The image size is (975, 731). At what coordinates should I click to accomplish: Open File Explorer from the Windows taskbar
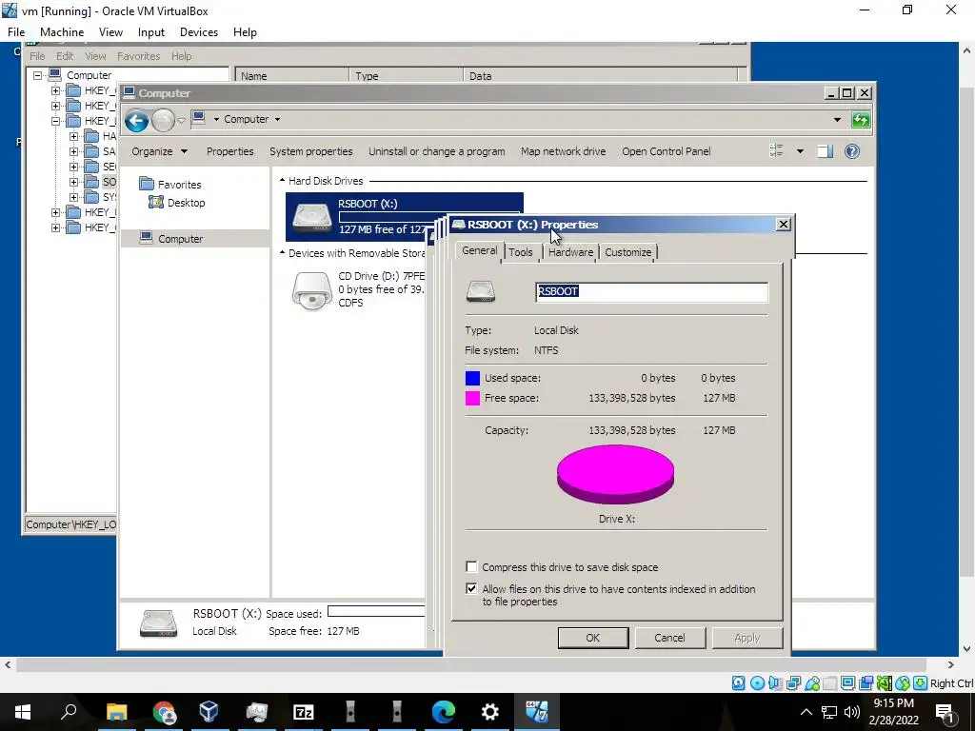coord(116,712)
